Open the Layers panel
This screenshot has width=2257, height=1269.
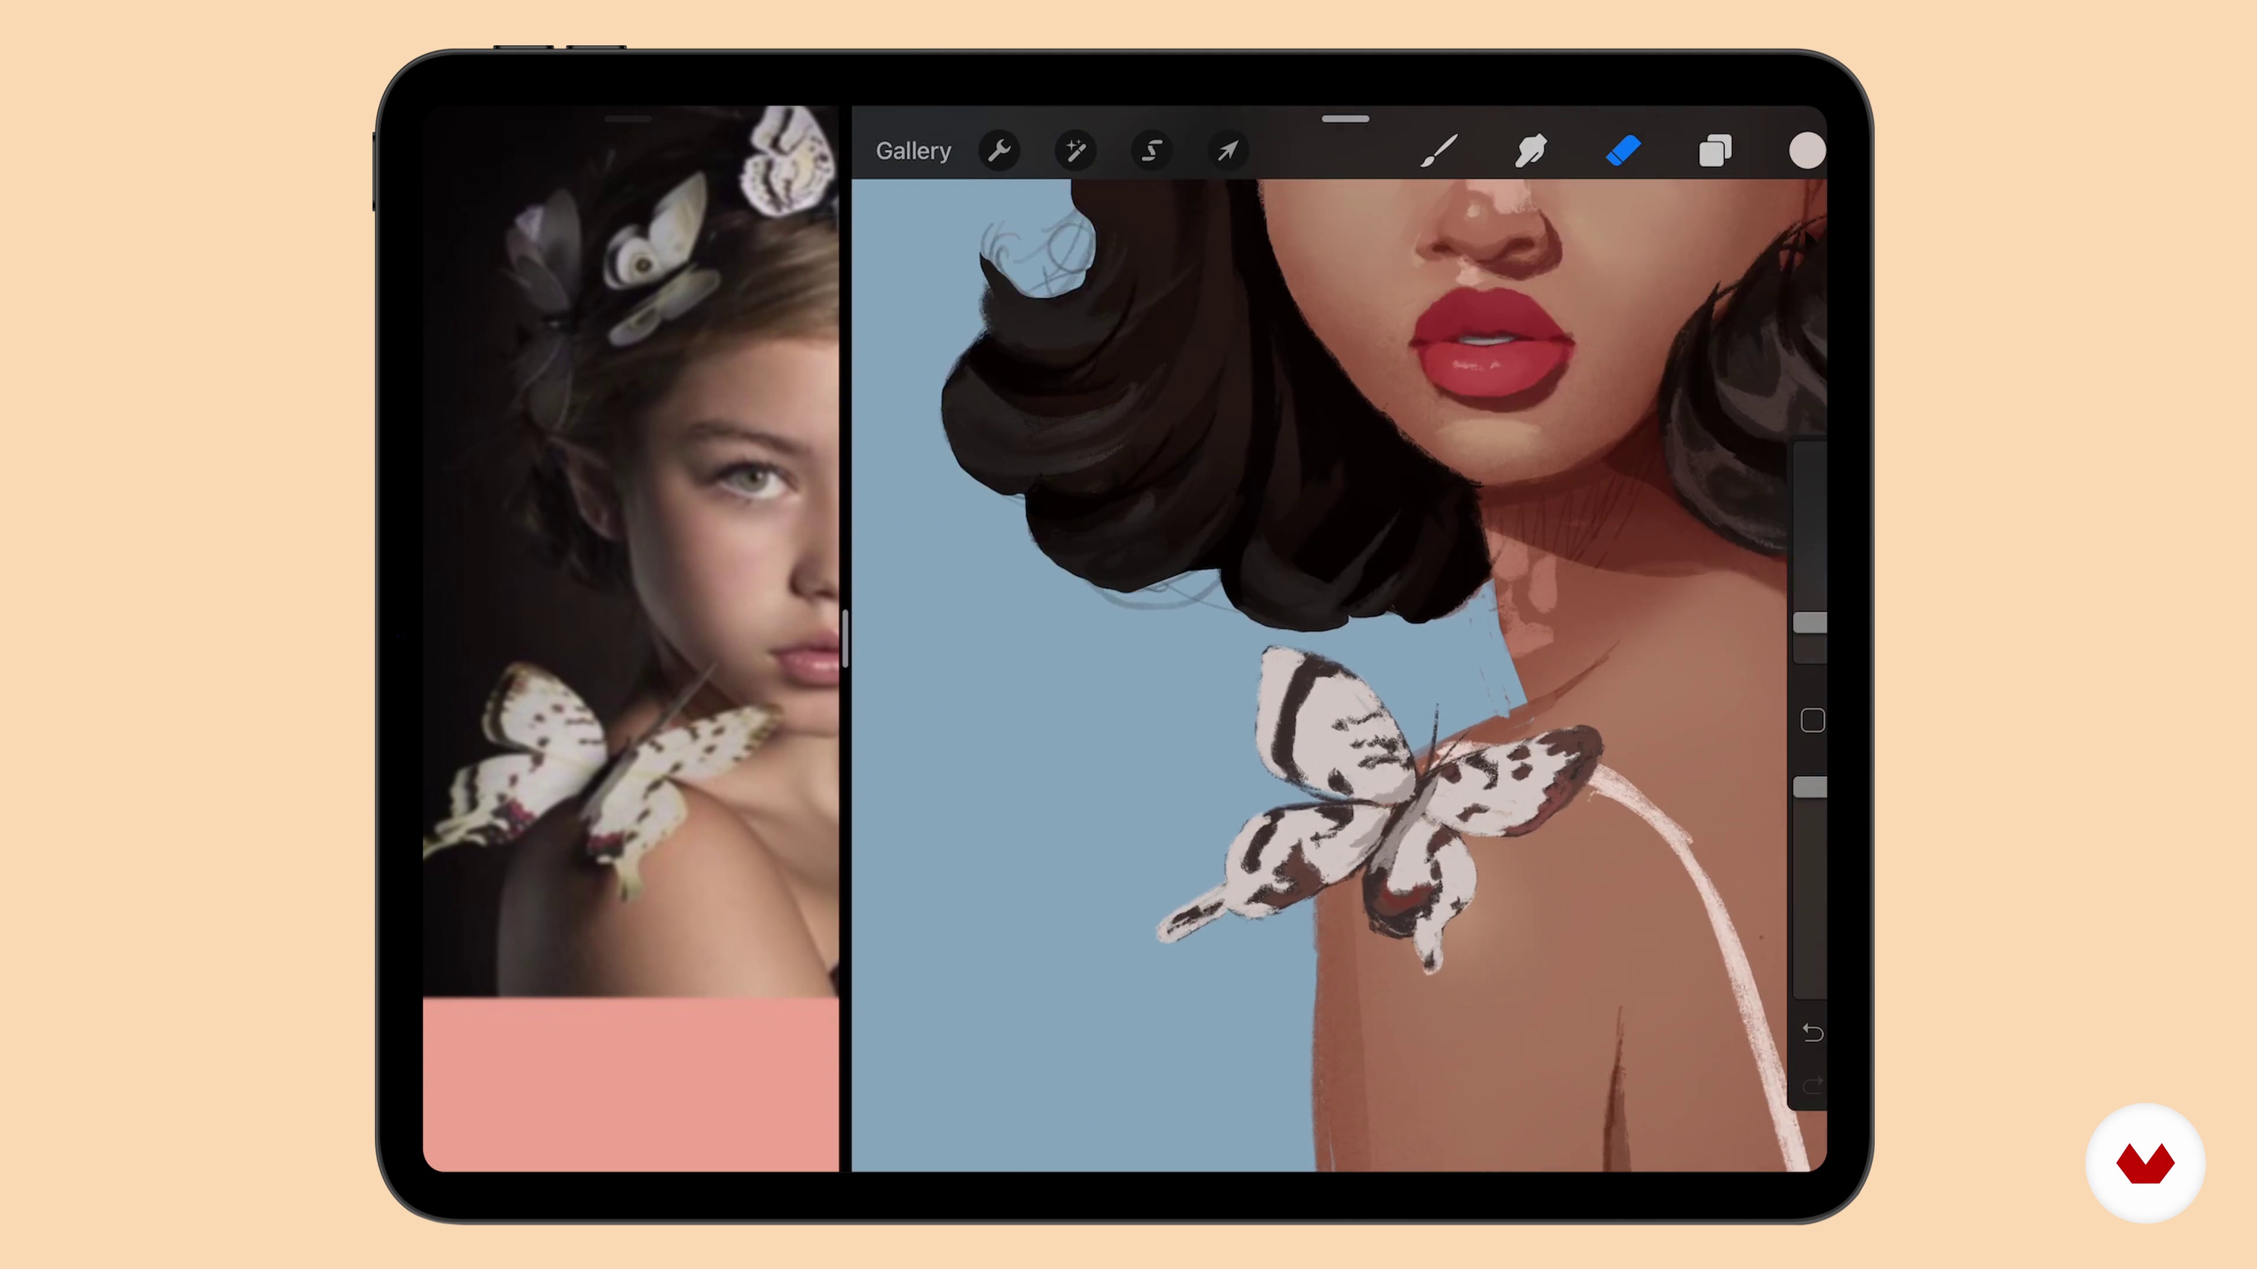(x=1714, y=150)
